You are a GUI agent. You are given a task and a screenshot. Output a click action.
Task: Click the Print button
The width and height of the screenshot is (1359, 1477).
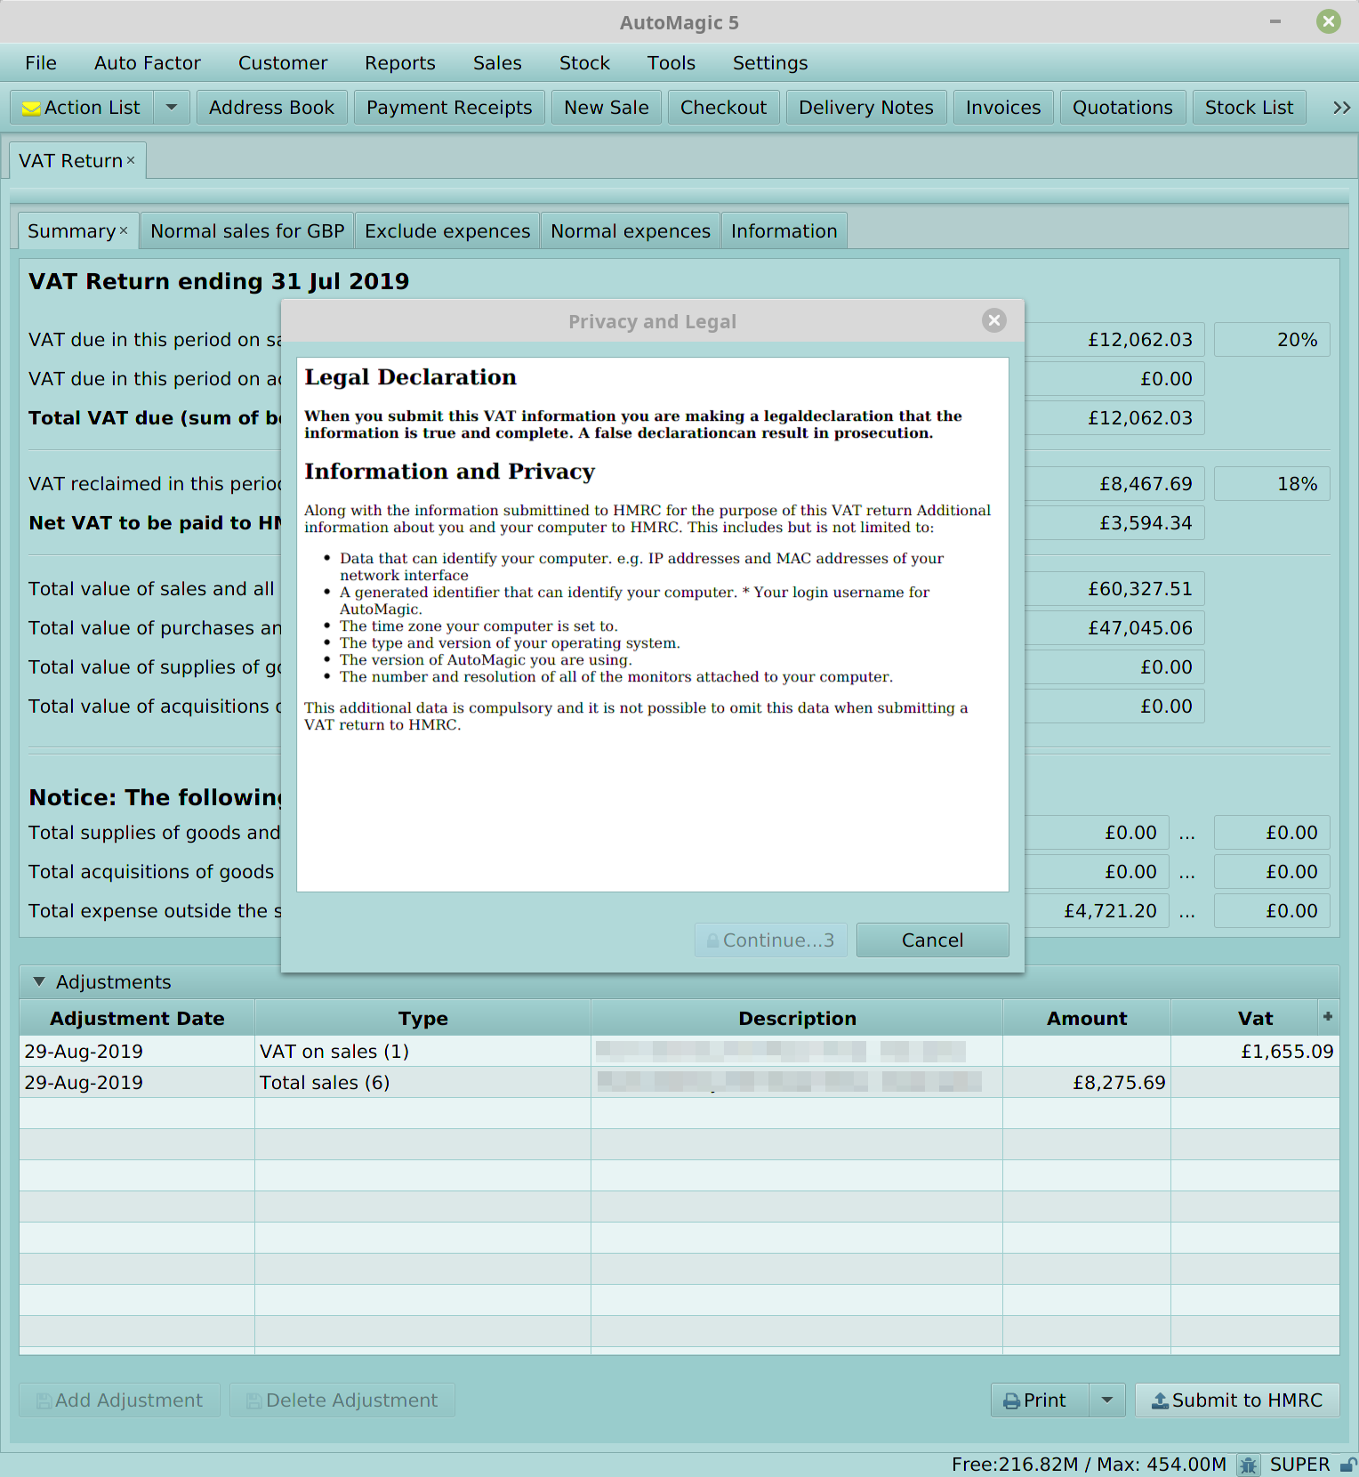(x=1036, y=1400)
